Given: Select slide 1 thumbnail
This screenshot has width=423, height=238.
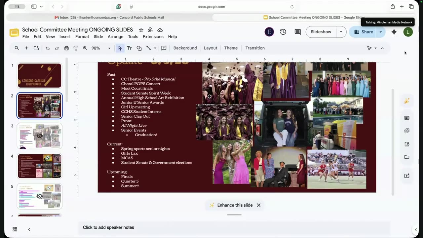Looking at the screenshot, I should [x=40, y=75].
